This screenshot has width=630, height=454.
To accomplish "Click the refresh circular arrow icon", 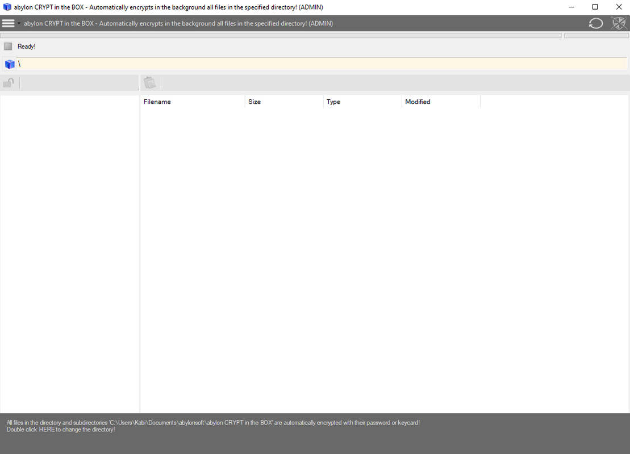I will pos(595,23).
